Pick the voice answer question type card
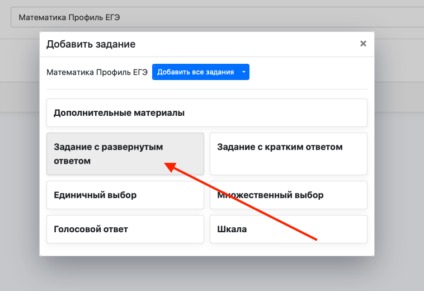The height and width of the screenshot is (291, 424). click(x=125, y=229)
